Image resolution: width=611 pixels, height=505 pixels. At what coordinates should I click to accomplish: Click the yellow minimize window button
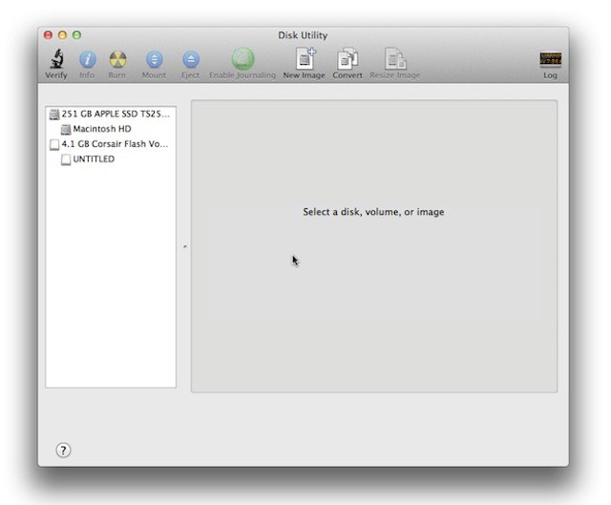tap(64, 35)
